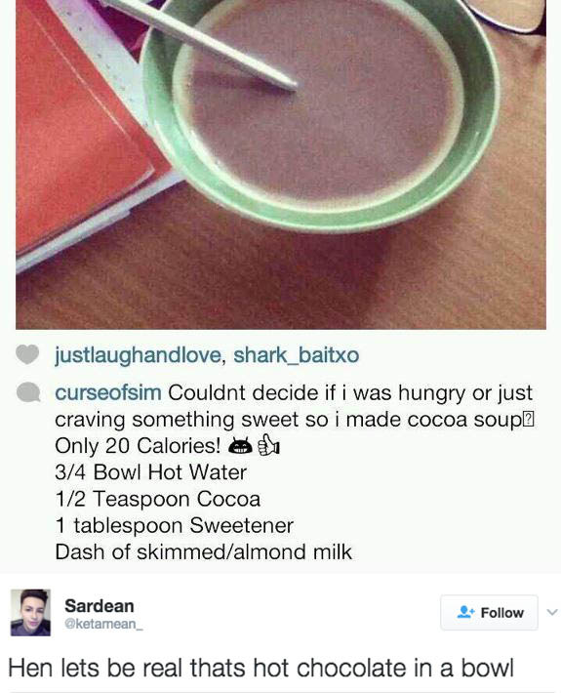The image size is (561, 693).
Task: Open the cocoa soup photo
Action: (x=281, y=164)
